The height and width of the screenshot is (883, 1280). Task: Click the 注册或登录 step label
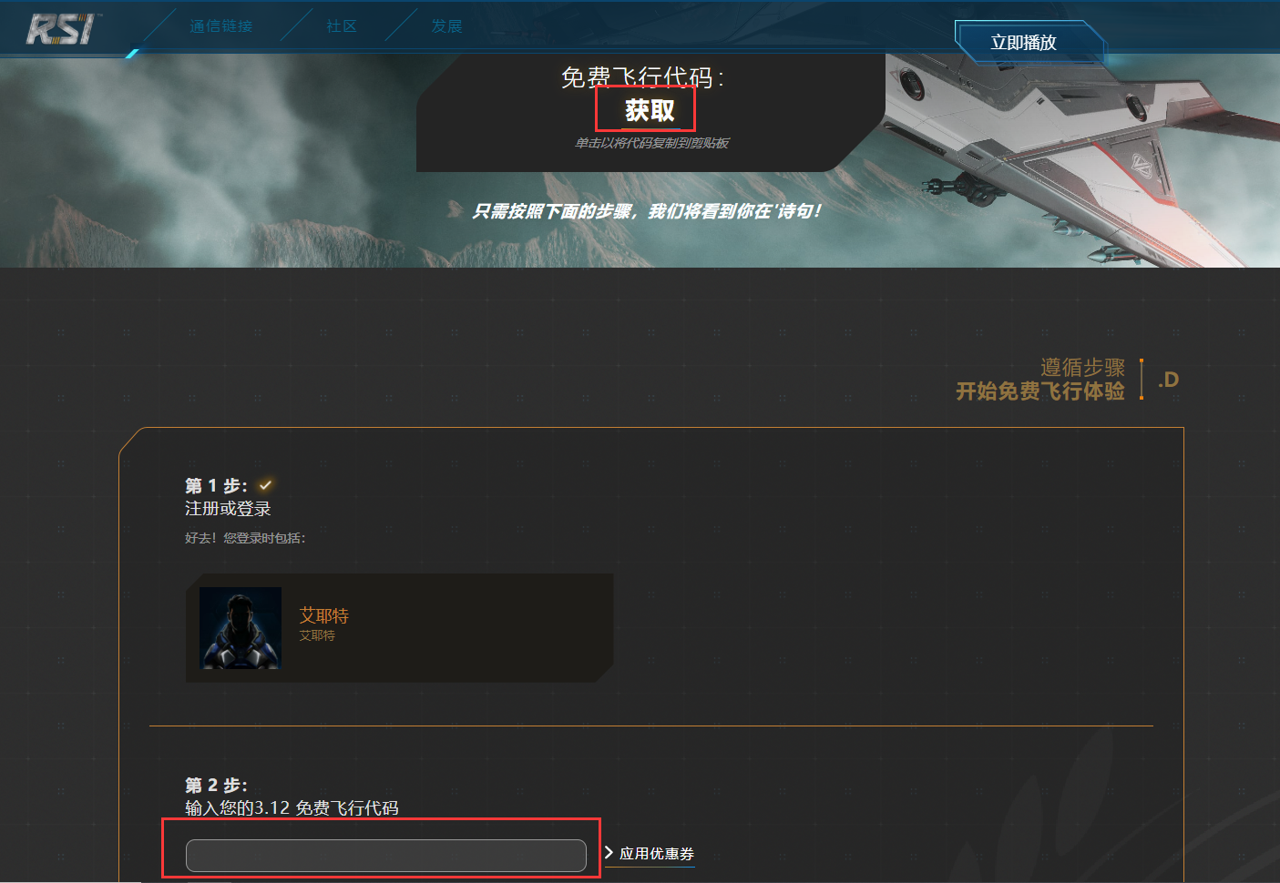[x=228, y=509]
